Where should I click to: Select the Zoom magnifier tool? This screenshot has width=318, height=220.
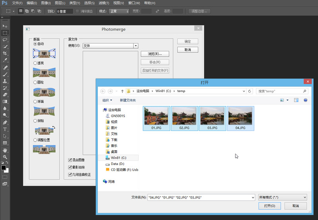tap(5, 157)
